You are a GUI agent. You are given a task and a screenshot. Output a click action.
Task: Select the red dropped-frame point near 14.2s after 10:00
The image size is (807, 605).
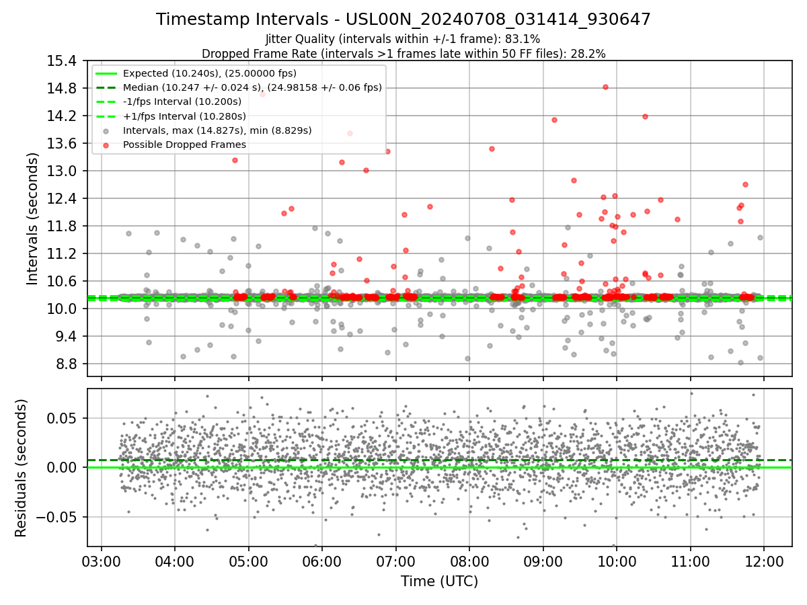645,116
